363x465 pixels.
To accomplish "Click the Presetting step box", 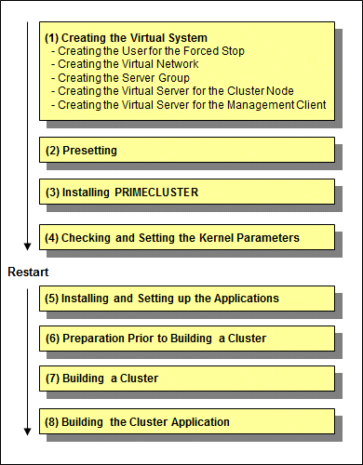I will pyautogui.click(x=187, y=150).
